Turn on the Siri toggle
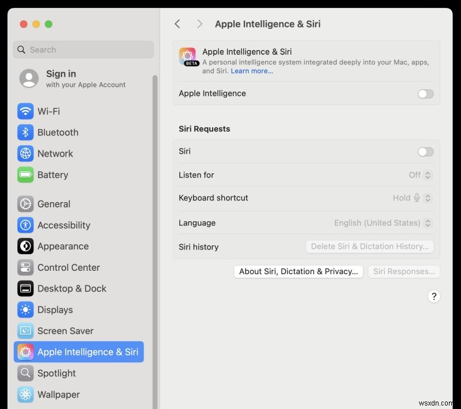461x409 pixels. coord(425,152)
